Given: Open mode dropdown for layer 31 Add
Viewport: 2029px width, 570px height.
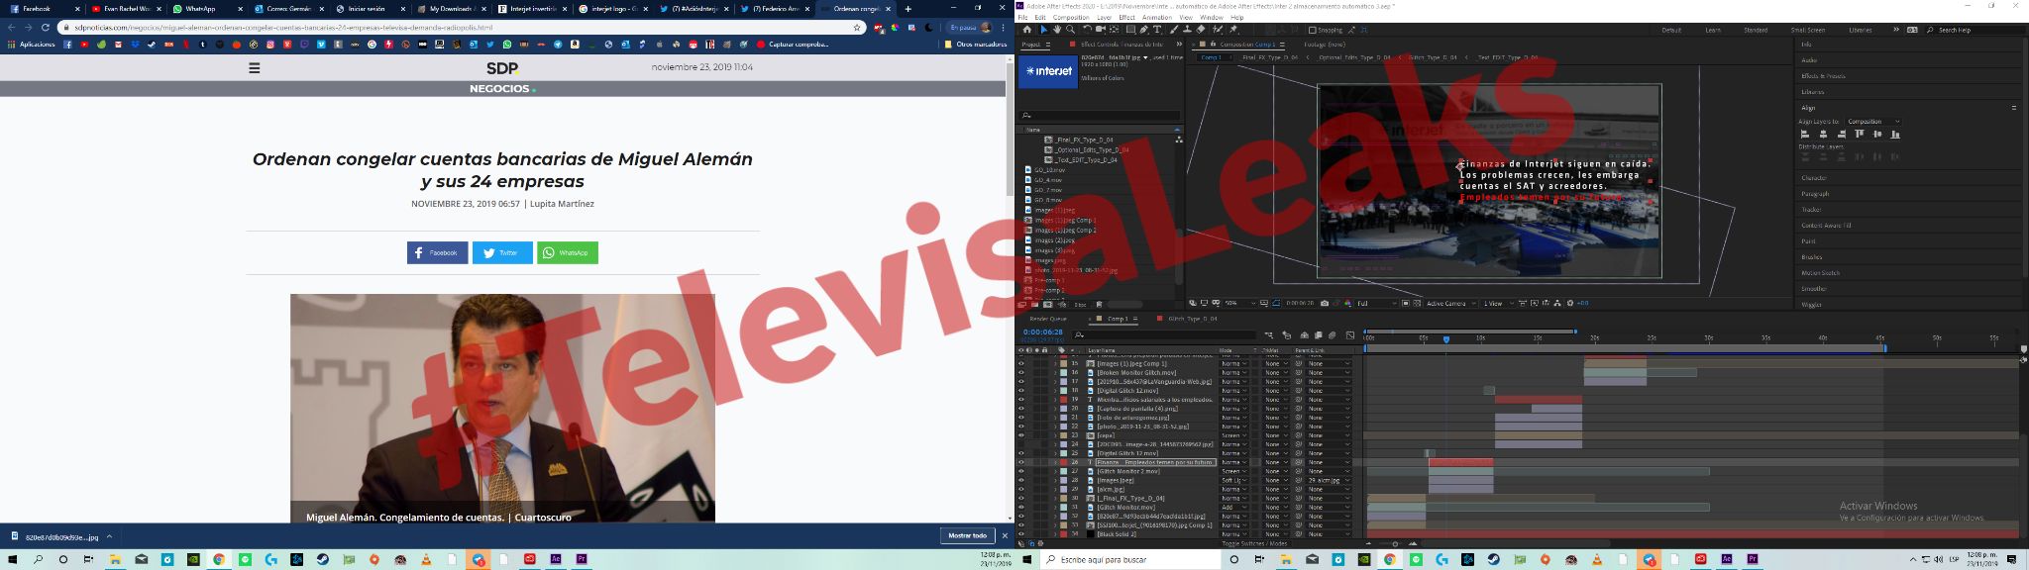Looking at the screenshot, I should coord(1234,507).
